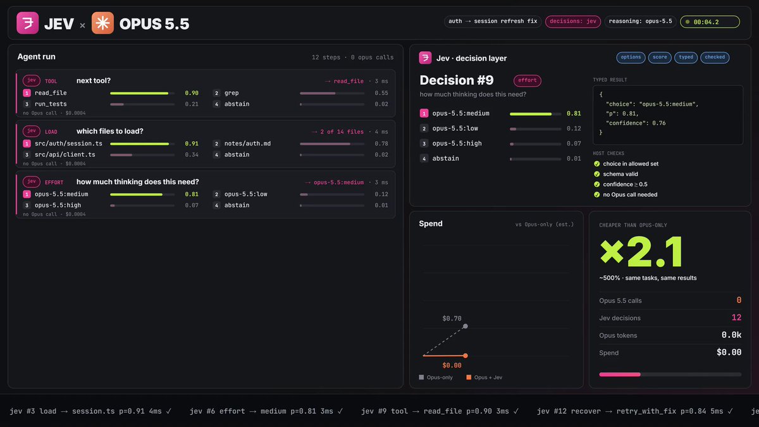759x427 pixels.
Task: Select the number 1 badge beside src/auth/session.ts
Action: pyautogui.click(x=27, y=144)
